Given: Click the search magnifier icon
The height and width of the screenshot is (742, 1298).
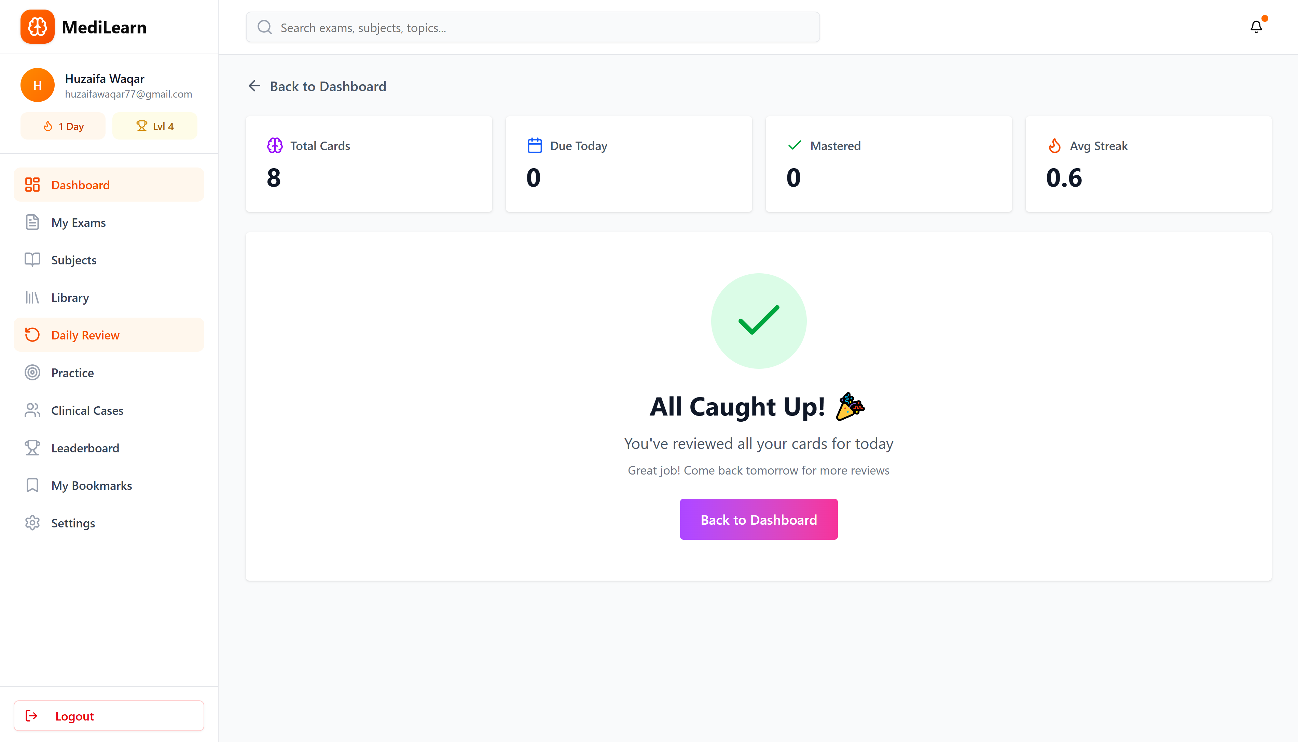Looking at the screenshot, I should [x=264, y=27].
